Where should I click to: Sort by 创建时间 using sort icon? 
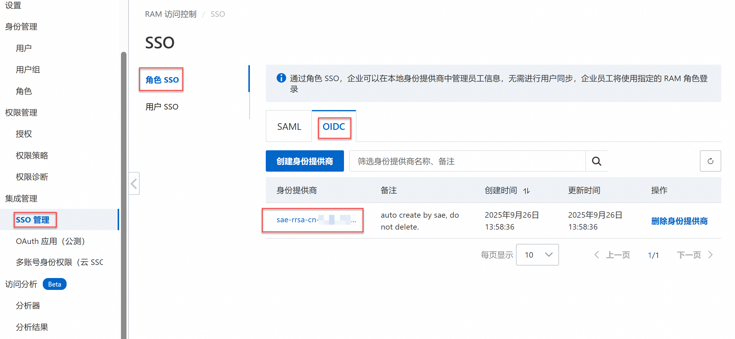[x=526, y=191]
